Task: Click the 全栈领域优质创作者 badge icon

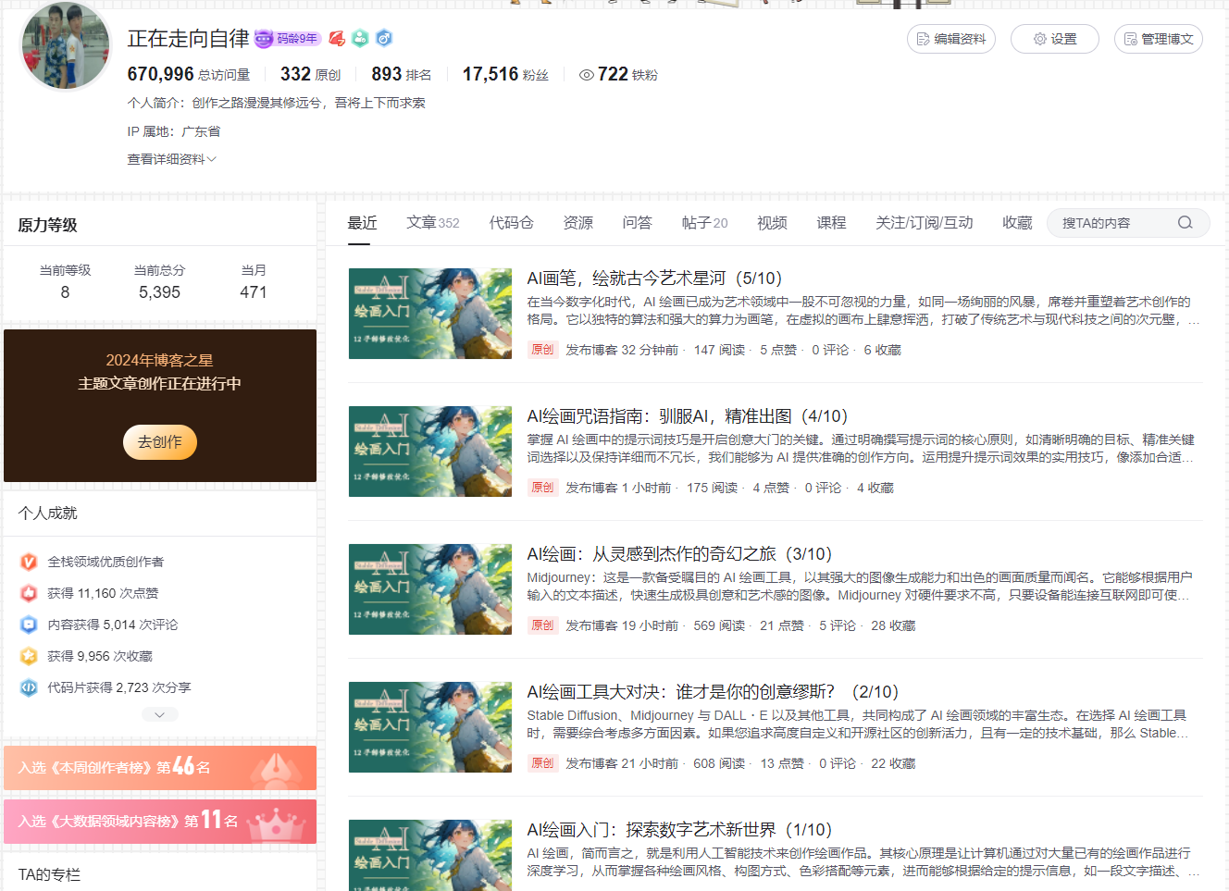Action: tap(29, 562)
